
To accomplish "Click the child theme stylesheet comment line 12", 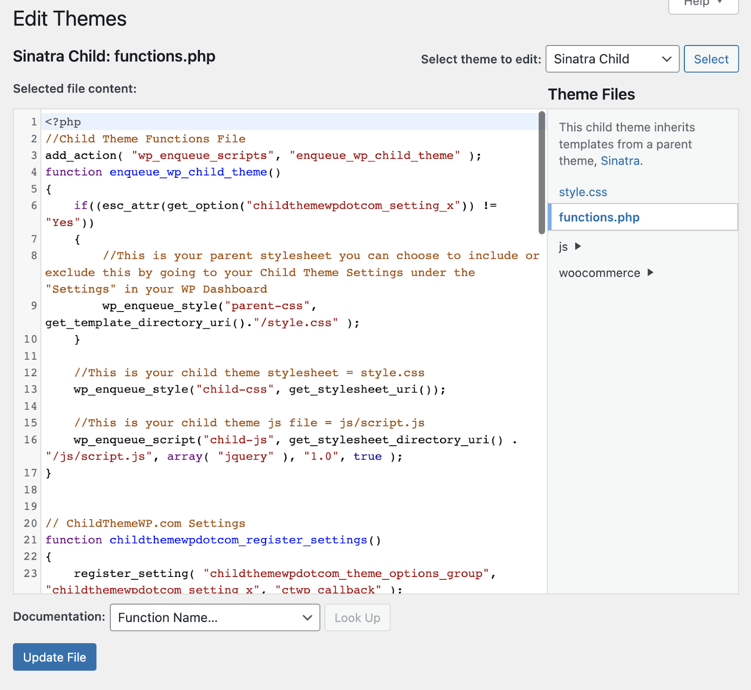I will (249, 373).
